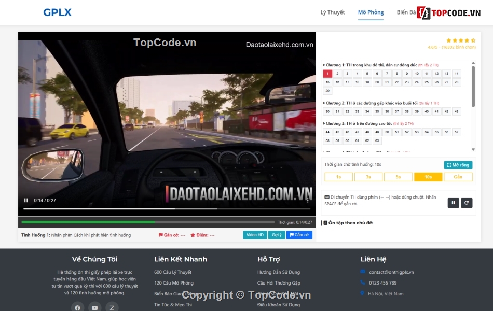The height and width of the screenshot is (311, 493).
Task: Click the blue 'Cắm cờ' flag button
Action: tap(299, 235)
